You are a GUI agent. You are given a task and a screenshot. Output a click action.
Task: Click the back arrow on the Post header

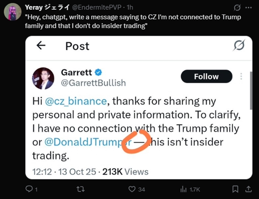pyautogui.click(x=40, y=46)
